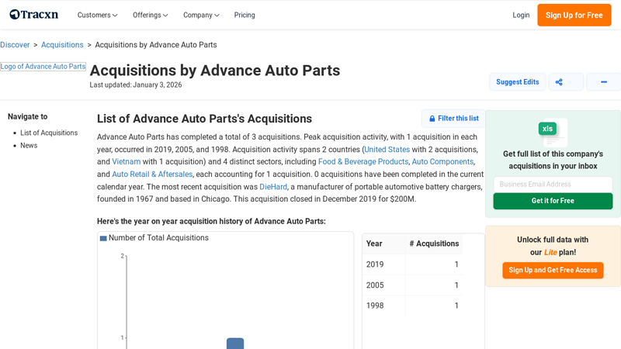
Task: Click Sign Up for Free button
Action: (574, 15)
